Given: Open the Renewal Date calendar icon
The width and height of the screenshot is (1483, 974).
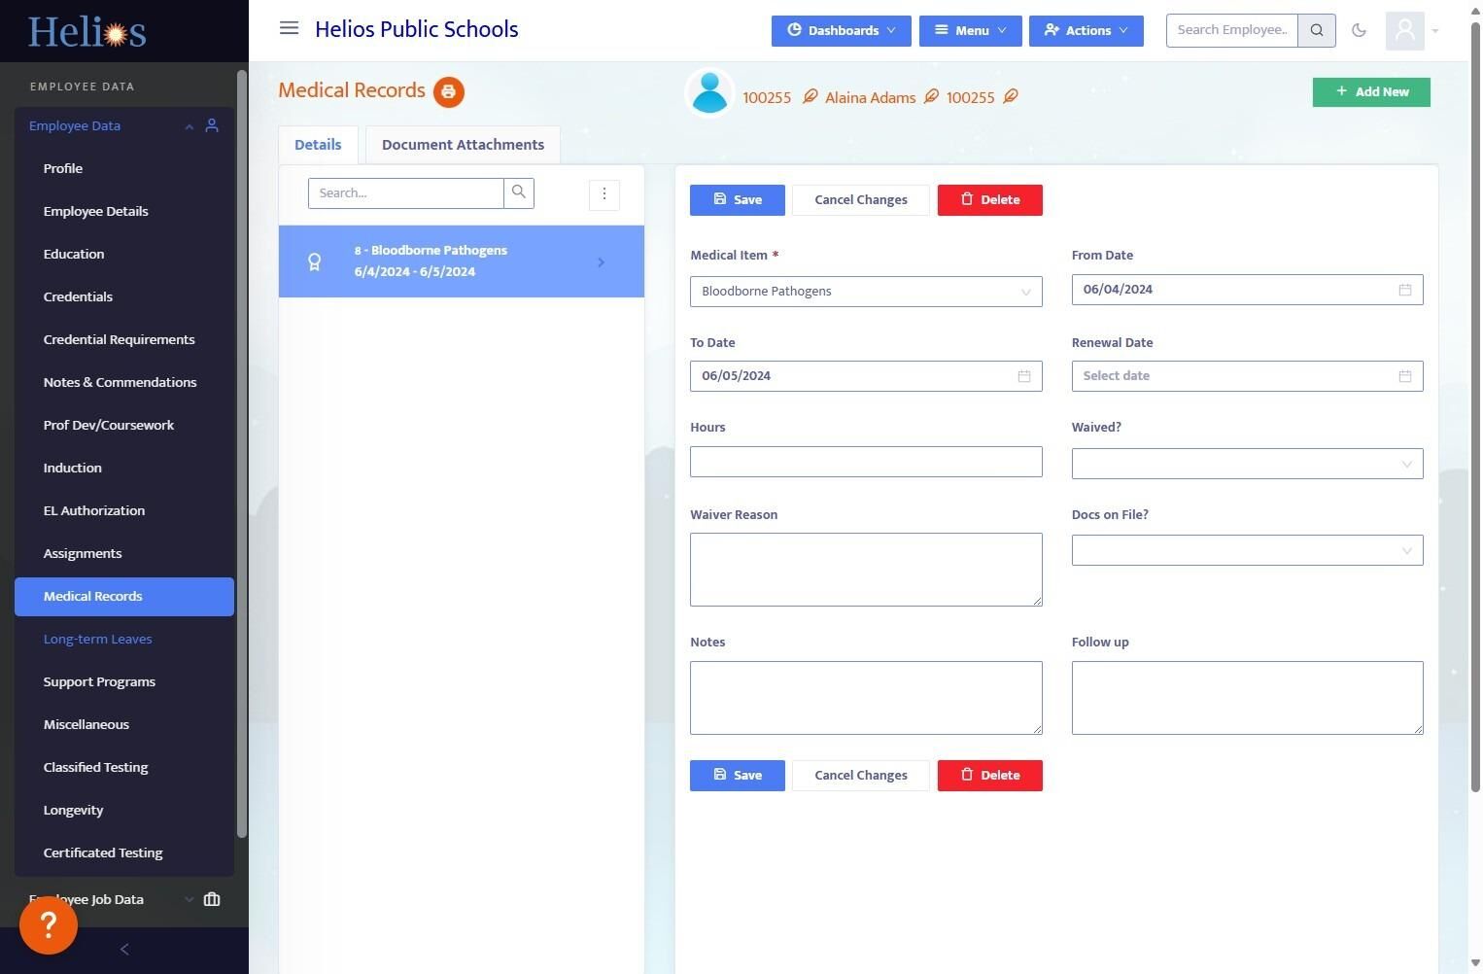Looking at the screenshot, I should 1405,376.
